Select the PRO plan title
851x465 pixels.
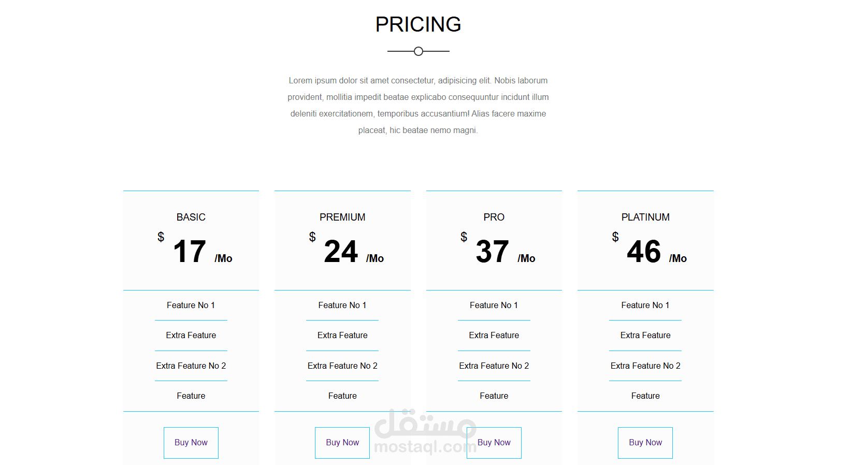(x=494, y=217)
